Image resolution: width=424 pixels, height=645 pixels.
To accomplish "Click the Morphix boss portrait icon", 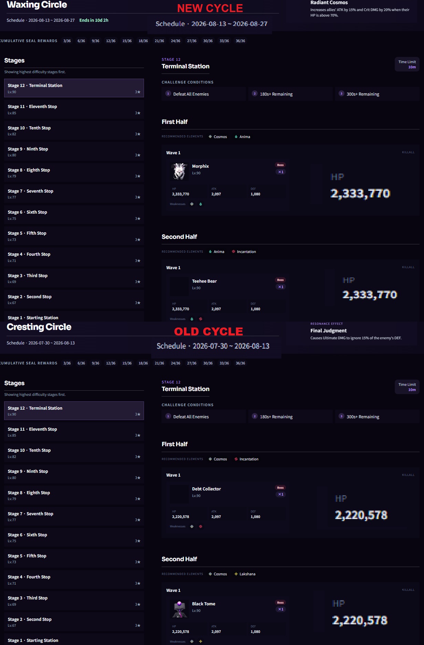I will click(x=179, y=171).
